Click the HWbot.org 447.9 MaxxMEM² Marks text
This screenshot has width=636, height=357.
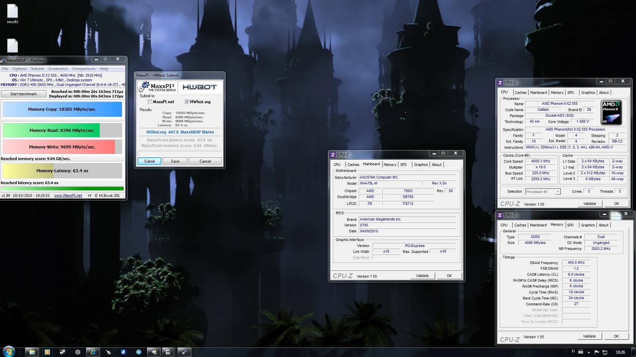(x=180, y=132)
